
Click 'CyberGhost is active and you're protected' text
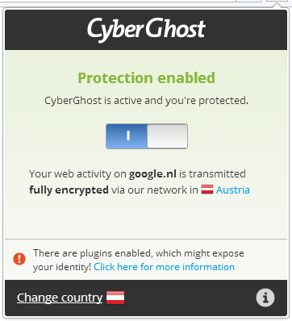click(x=147, y=101)
